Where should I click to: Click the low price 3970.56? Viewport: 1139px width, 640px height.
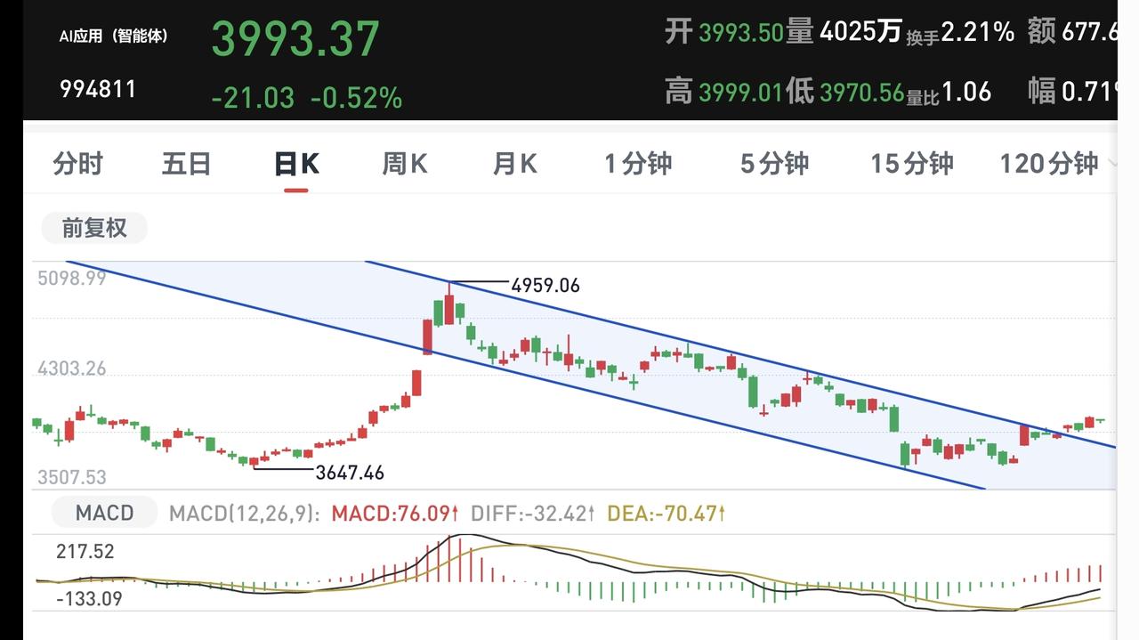861,92
